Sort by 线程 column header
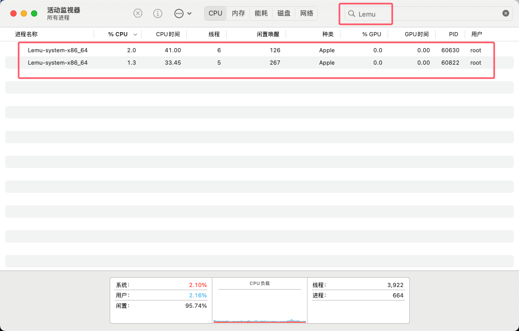This screenshot has height=331, width=519. coord(214,34)
